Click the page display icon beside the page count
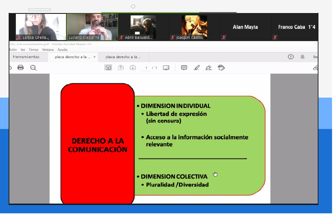 pyautogui.click(x=166, y=68)
